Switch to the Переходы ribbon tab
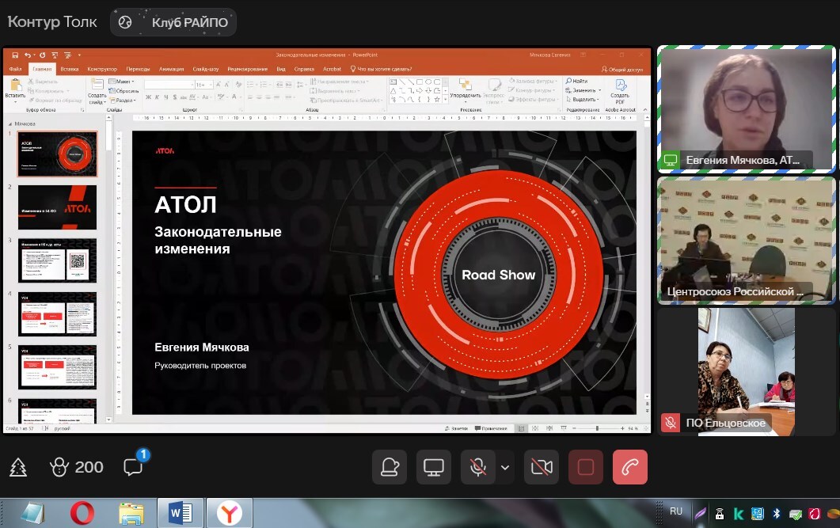 tap(138, 69)
